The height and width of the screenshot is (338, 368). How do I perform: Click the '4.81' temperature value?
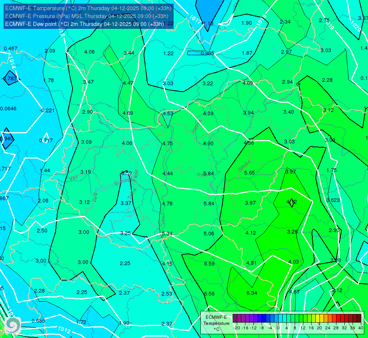(x=251, y=263)
